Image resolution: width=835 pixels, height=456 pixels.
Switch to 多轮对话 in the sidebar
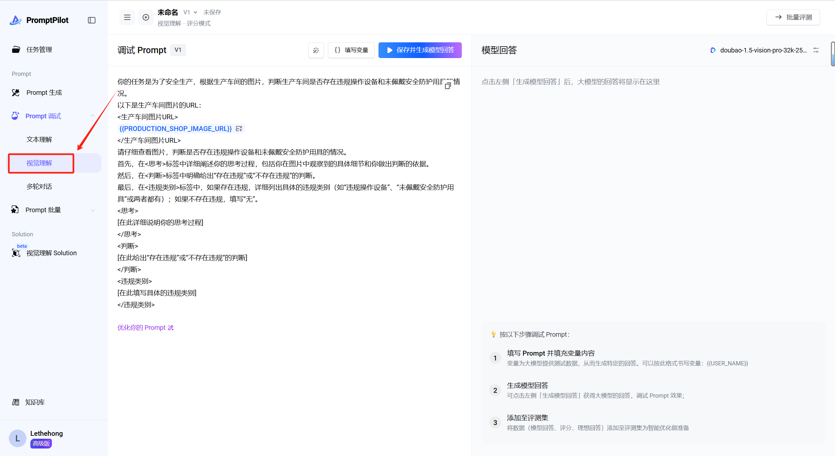(39, 186)
